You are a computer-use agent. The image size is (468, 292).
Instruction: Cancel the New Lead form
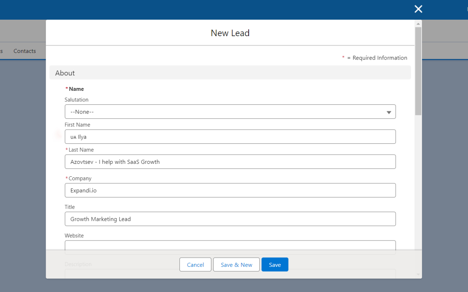pyautogui.click(x=195, y=264)
